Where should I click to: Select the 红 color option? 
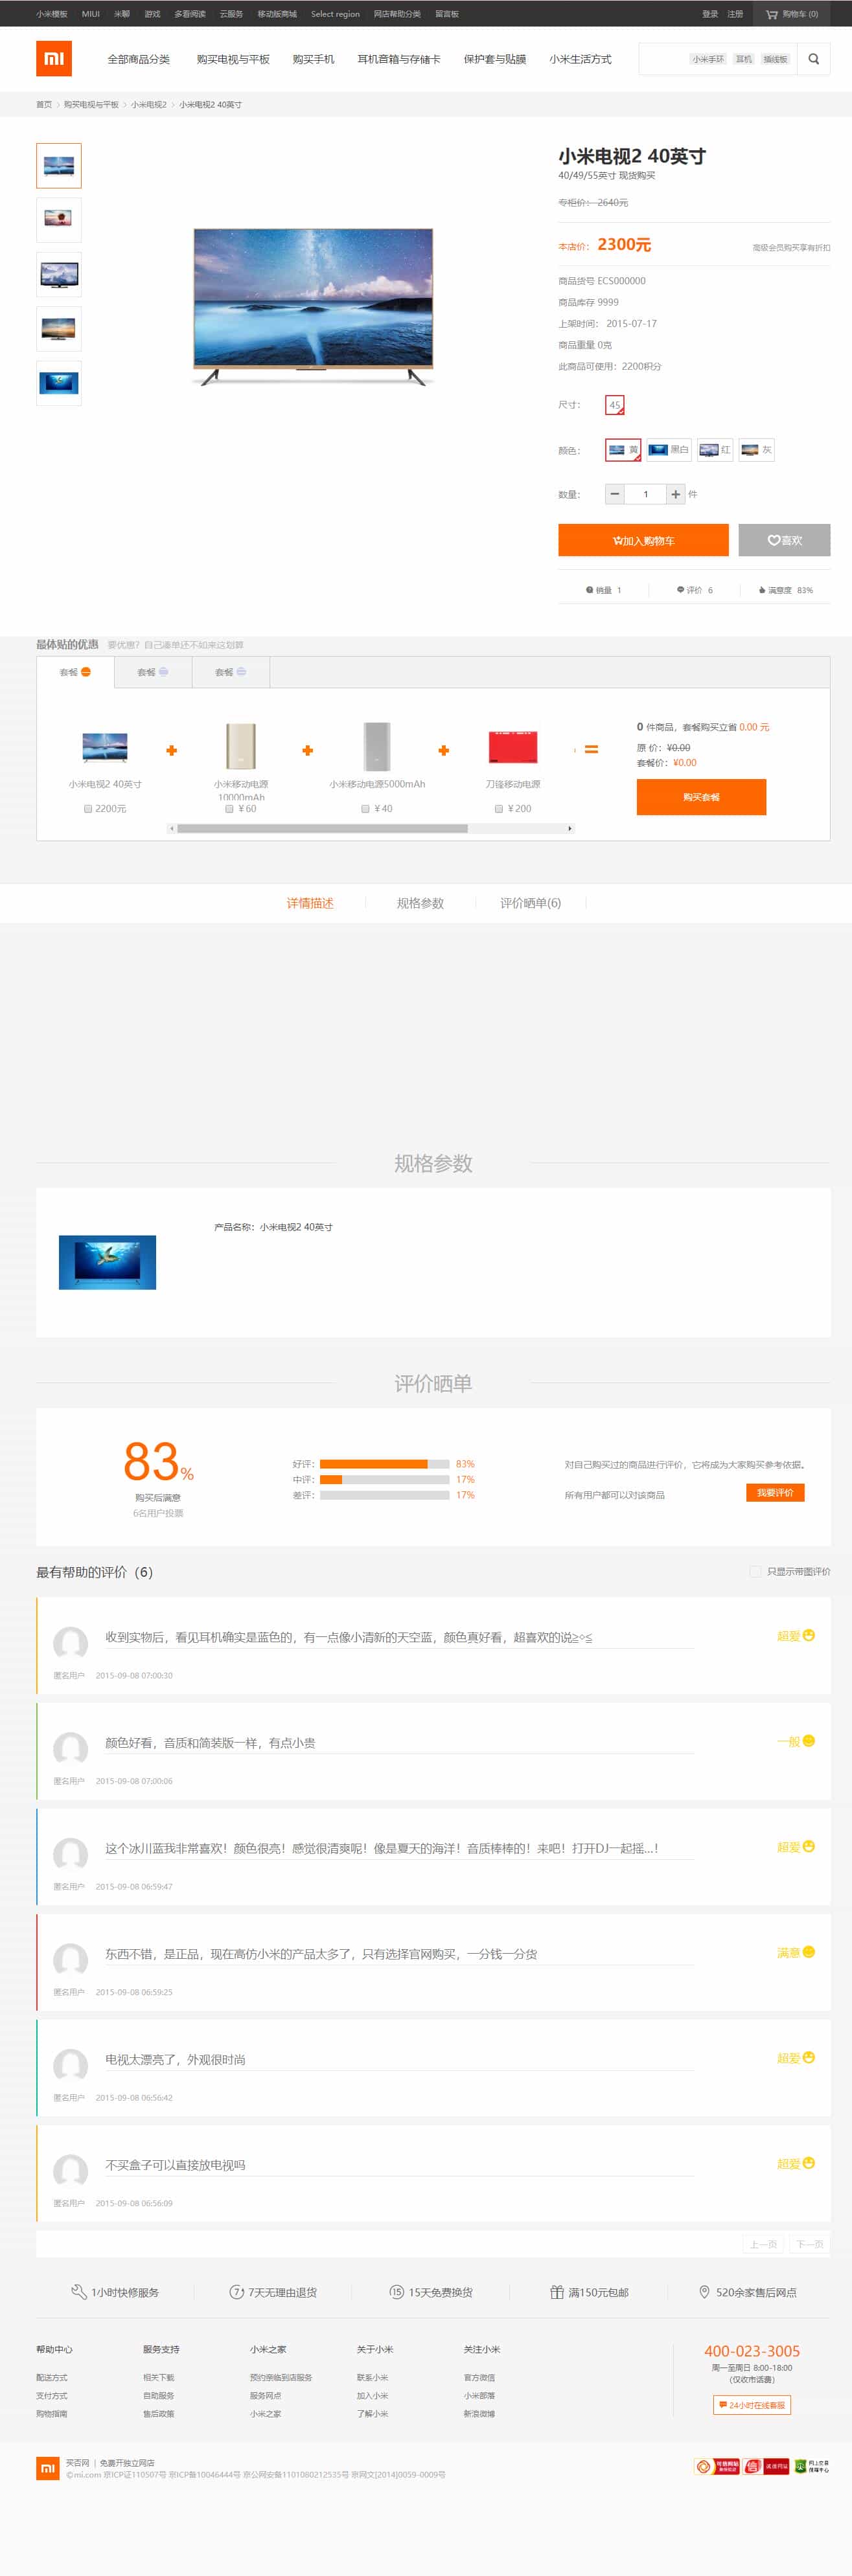[715, 450]
